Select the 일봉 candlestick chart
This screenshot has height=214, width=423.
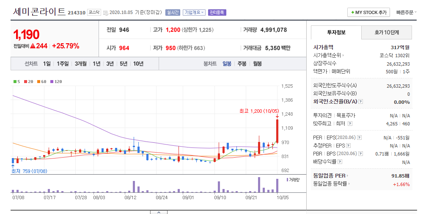[227, 64]
